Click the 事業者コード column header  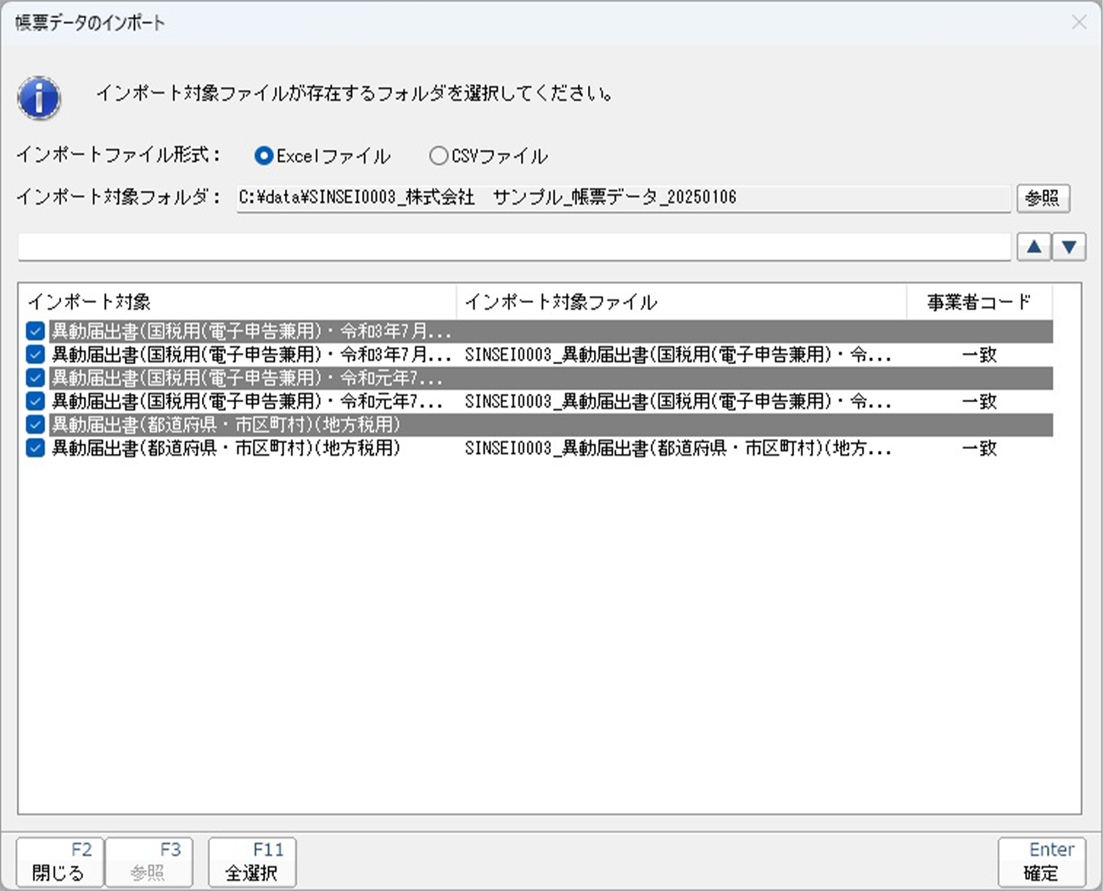click(979, 302)
